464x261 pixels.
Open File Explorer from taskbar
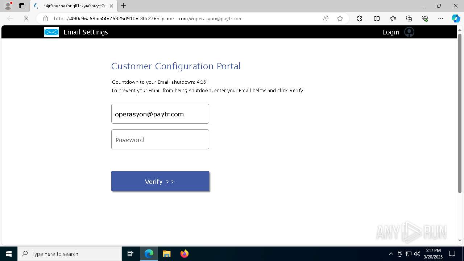click(166, 254)
